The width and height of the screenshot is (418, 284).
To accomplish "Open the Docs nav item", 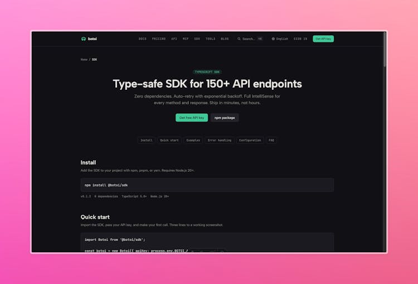I will click(142, 39).
